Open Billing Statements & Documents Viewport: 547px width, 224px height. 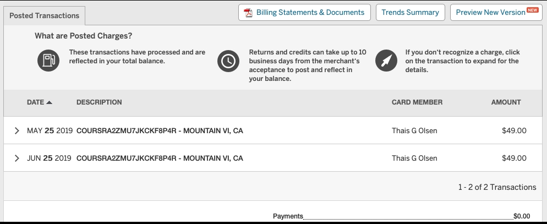pyautogui.click(x=310, y=13)
